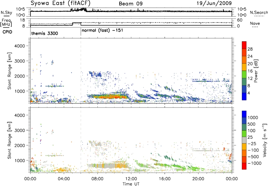The image size is (268, 186).
Task: Click '2000' on power panel range axis
Action: pos(19,76)
